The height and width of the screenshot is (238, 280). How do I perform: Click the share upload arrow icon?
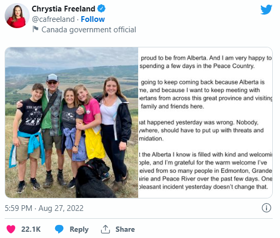(x=105, y=229)
